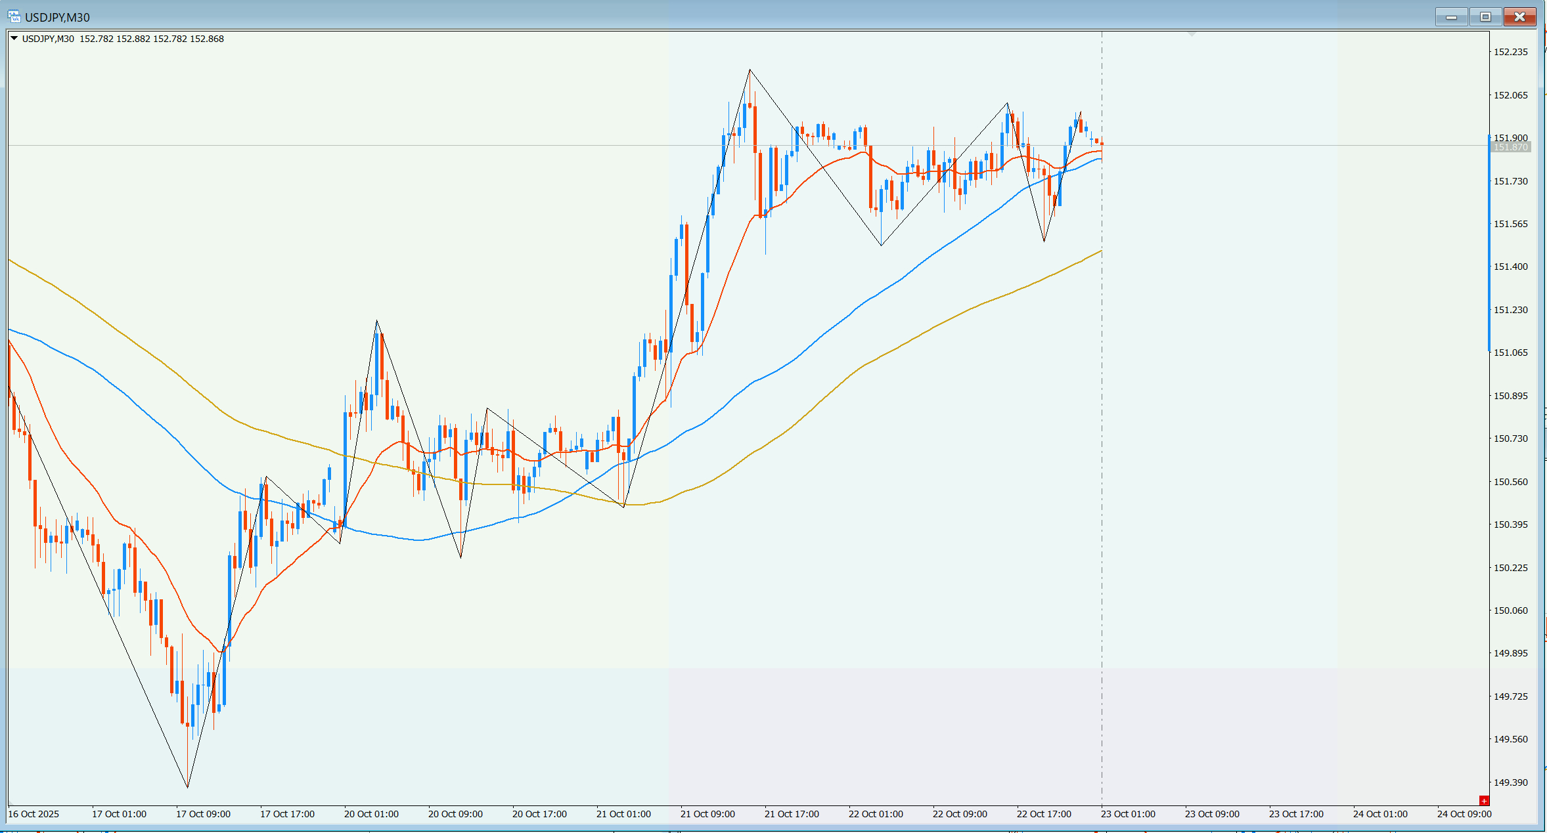Viewport: 1547px width, 833px height.
Task: Click the red plus icon at chart corner
Action: [x=1483, y=800]
